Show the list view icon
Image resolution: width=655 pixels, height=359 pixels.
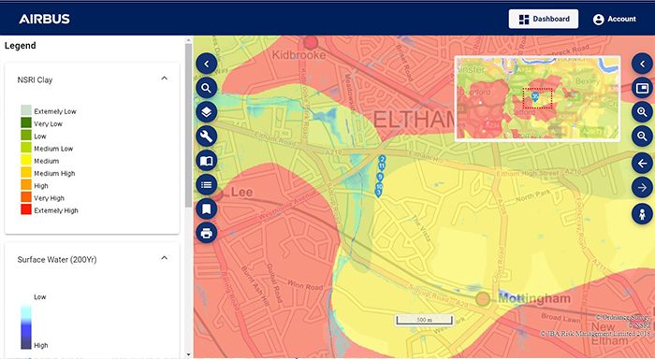tap(207, 184)
